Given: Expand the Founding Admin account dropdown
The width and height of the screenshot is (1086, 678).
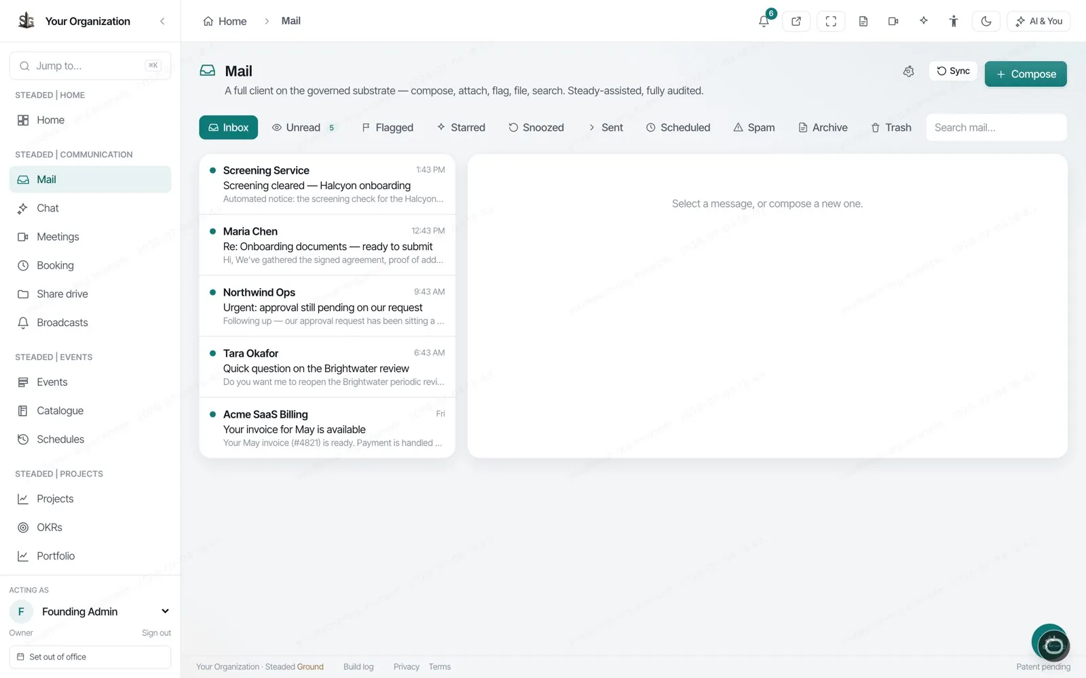Looking at the screenshot, I should pos(90,612).
